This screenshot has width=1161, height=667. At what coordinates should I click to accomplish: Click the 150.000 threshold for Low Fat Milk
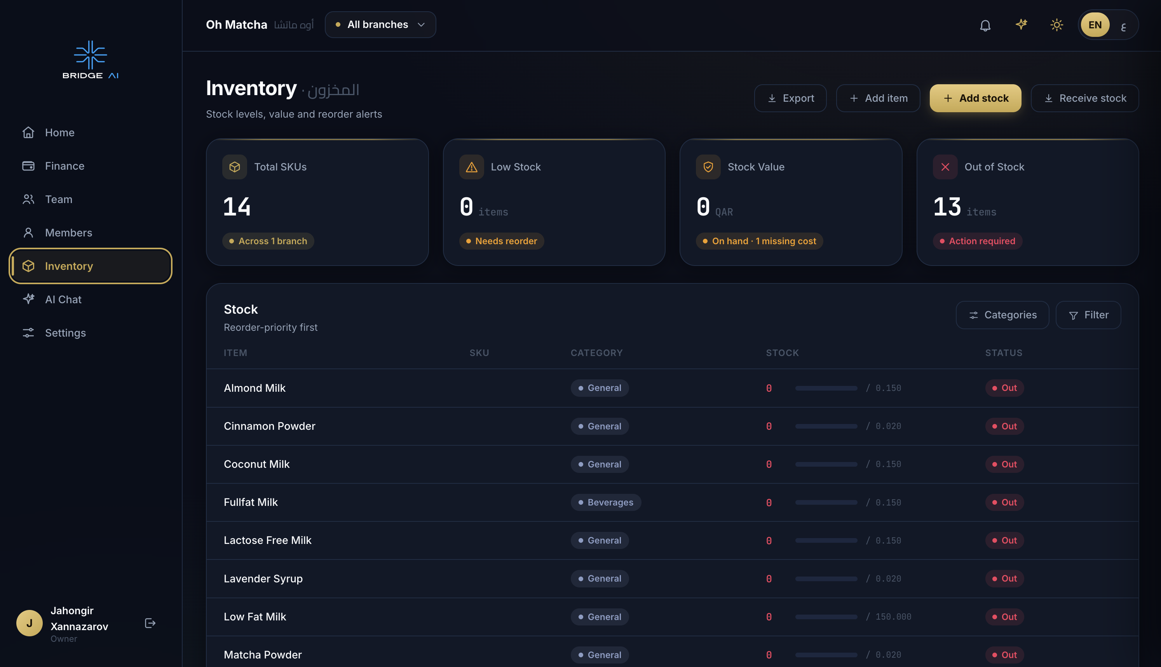coord(893,617)
